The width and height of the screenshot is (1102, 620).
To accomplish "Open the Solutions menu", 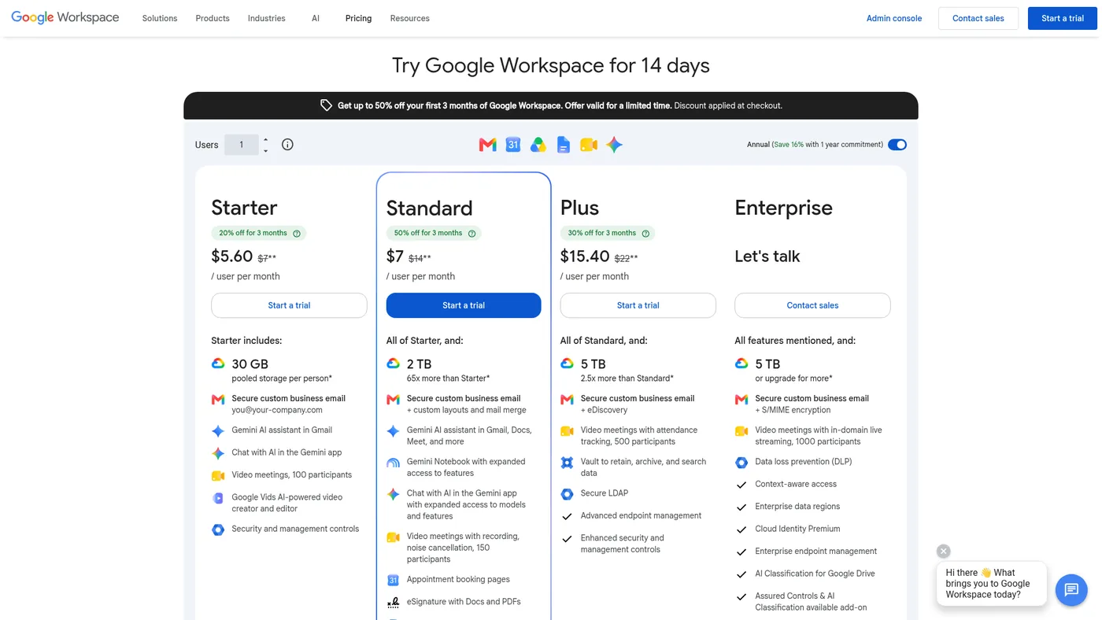I will [160, 18].
